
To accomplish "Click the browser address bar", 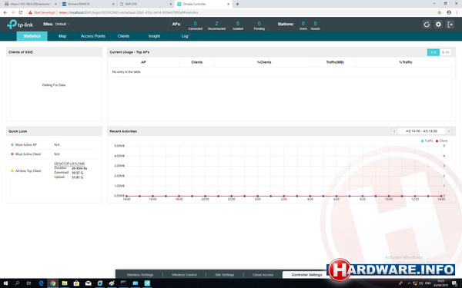I will coord(229,12).
